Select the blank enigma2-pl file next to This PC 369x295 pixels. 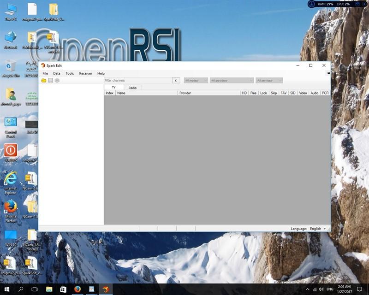pyautogui.click(x=32, y=12)
